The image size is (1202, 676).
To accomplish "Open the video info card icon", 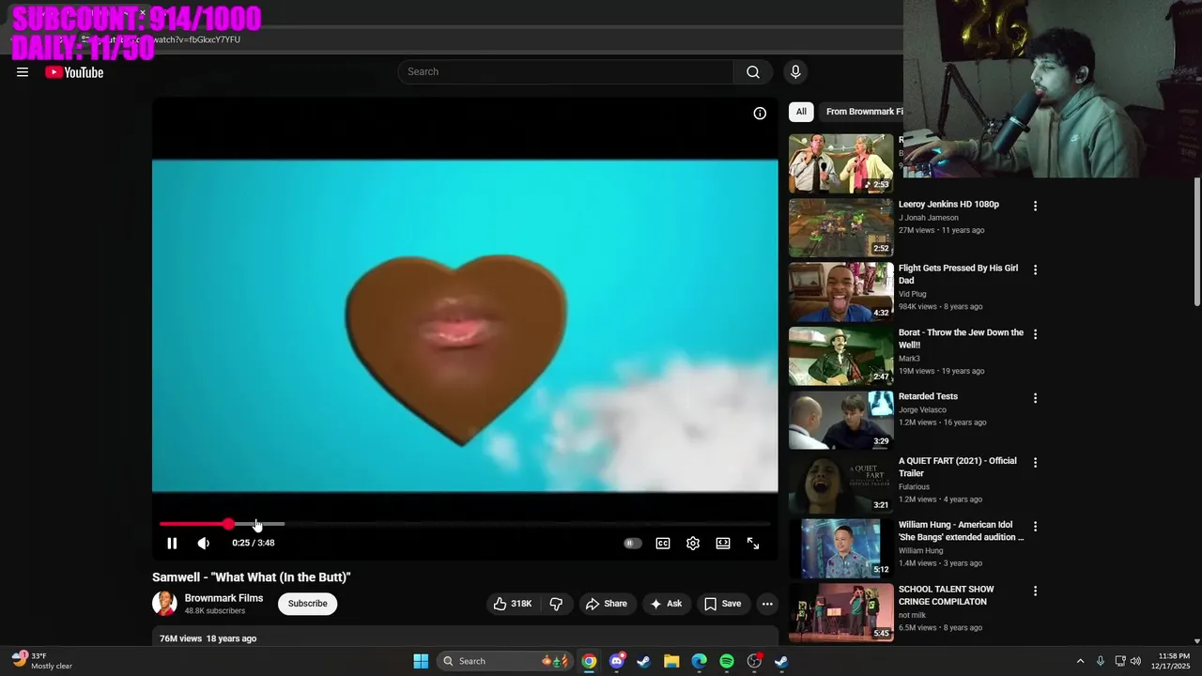I will pyautogui.click(x=760, y=114).
